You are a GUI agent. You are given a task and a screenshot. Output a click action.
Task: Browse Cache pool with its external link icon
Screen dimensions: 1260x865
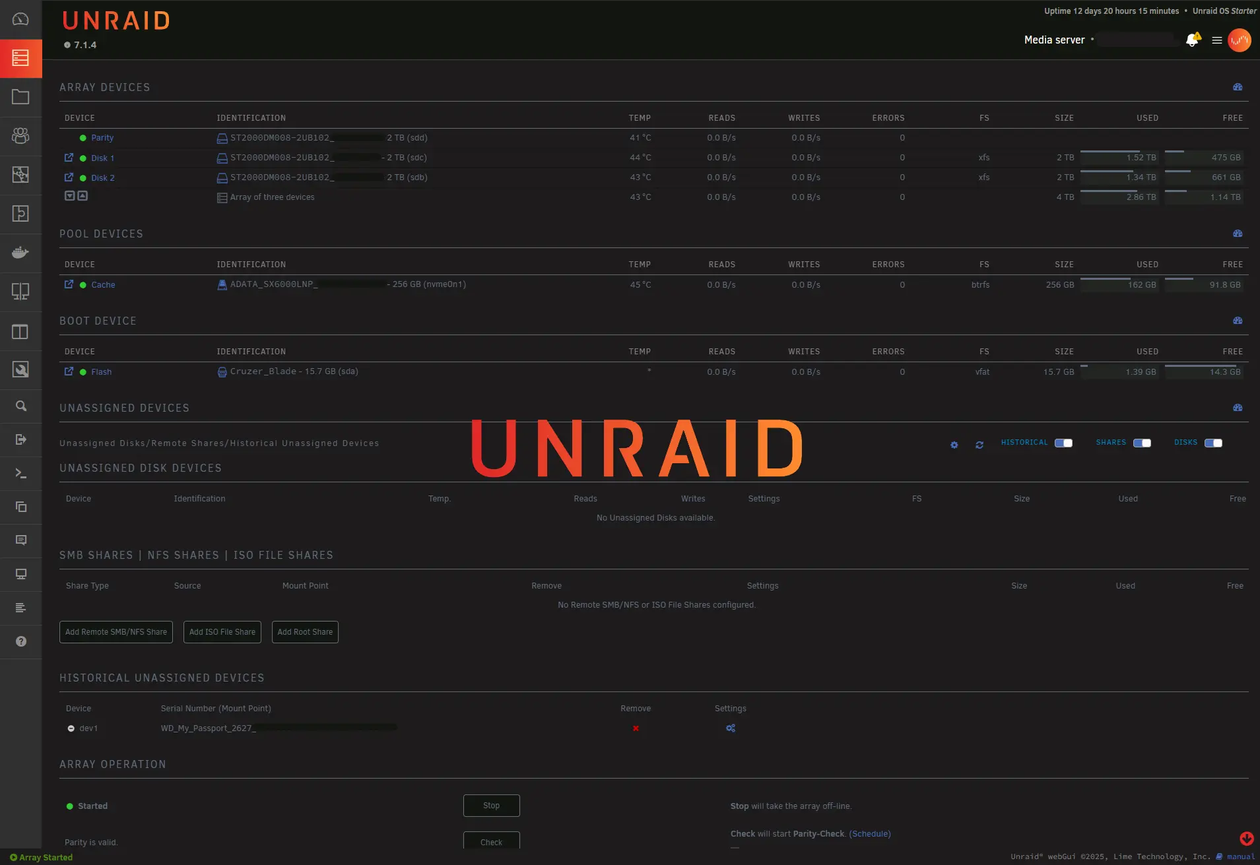click(x=69, y=284)
